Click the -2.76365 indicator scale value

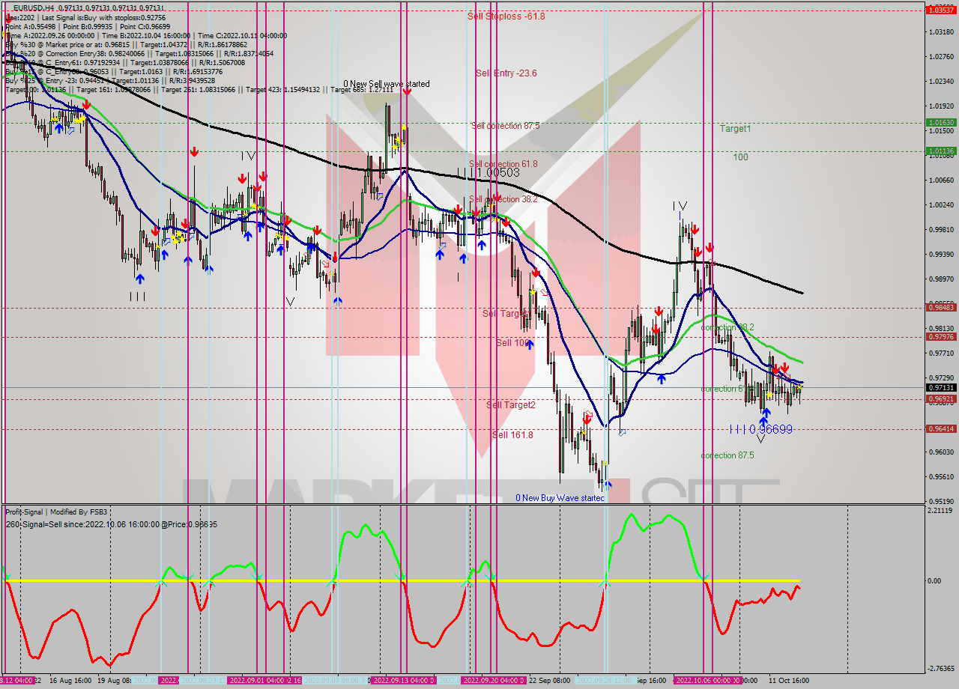pos(941,669)
